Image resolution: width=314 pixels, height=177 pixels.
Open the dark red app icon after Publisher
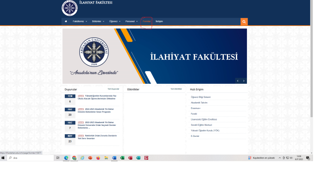click(146, 158)
